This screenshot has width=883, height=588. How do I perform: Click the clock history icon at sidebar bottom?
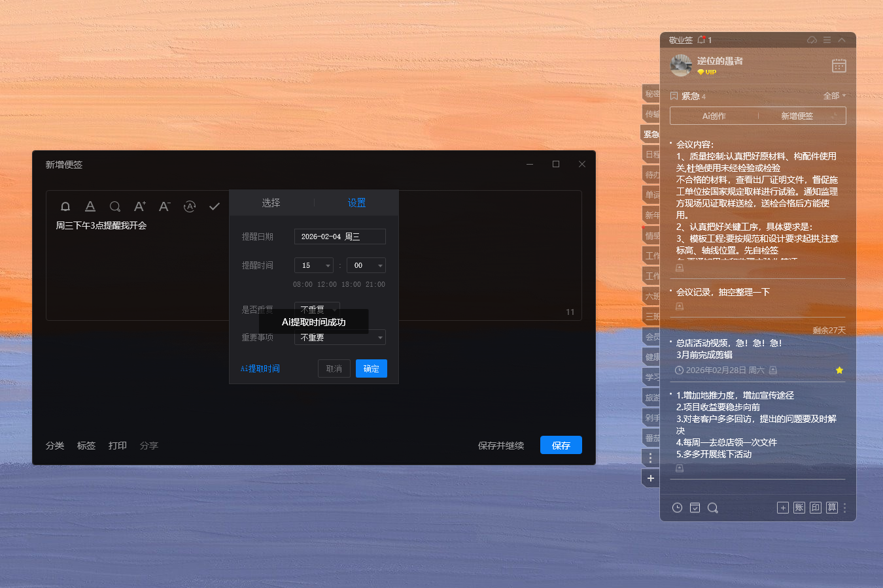677,508
